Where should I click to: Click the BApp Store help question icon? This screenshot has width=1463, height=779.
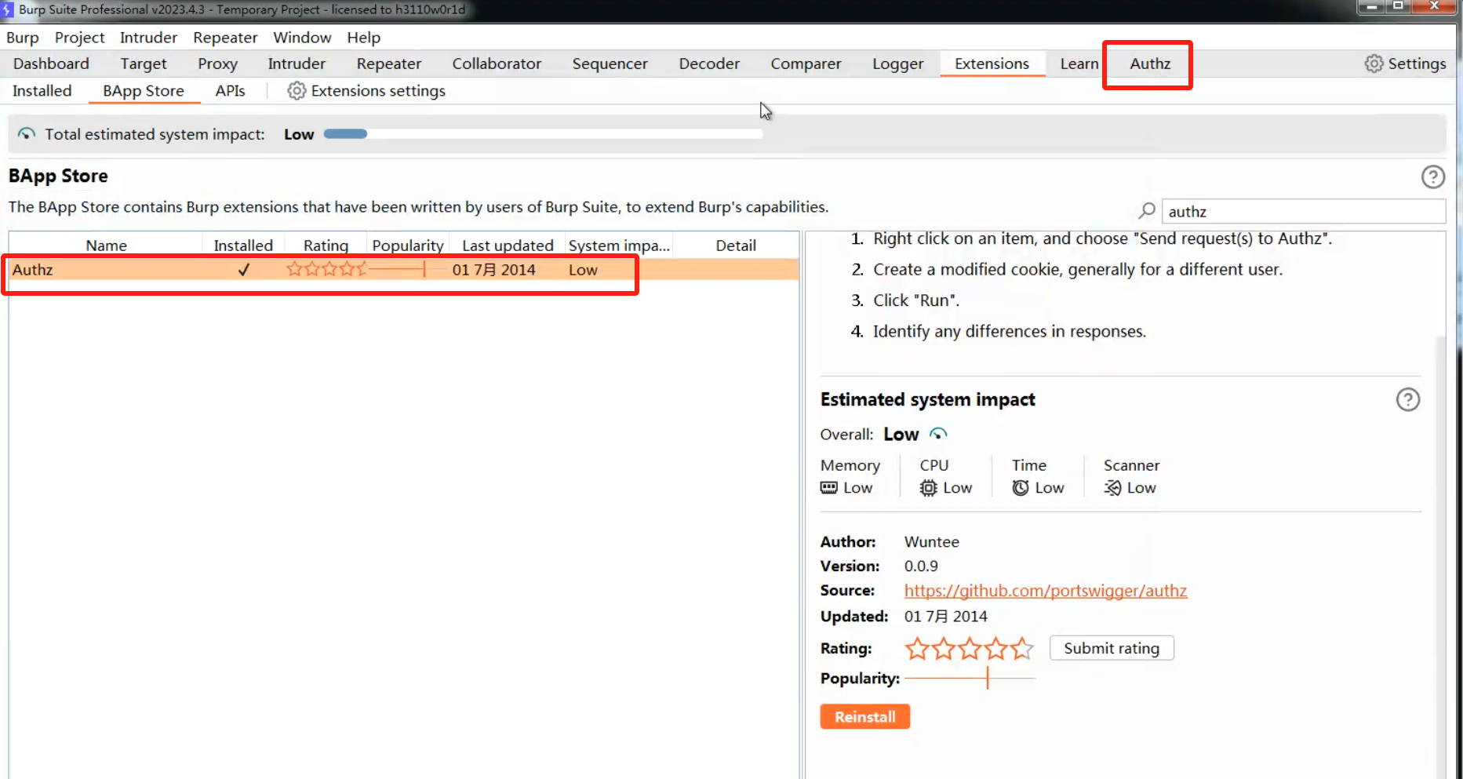(x=1432, y=177)
